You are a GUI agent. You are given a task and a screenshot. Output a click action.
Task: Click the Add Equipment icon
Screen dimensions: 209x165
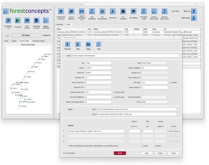92,11
